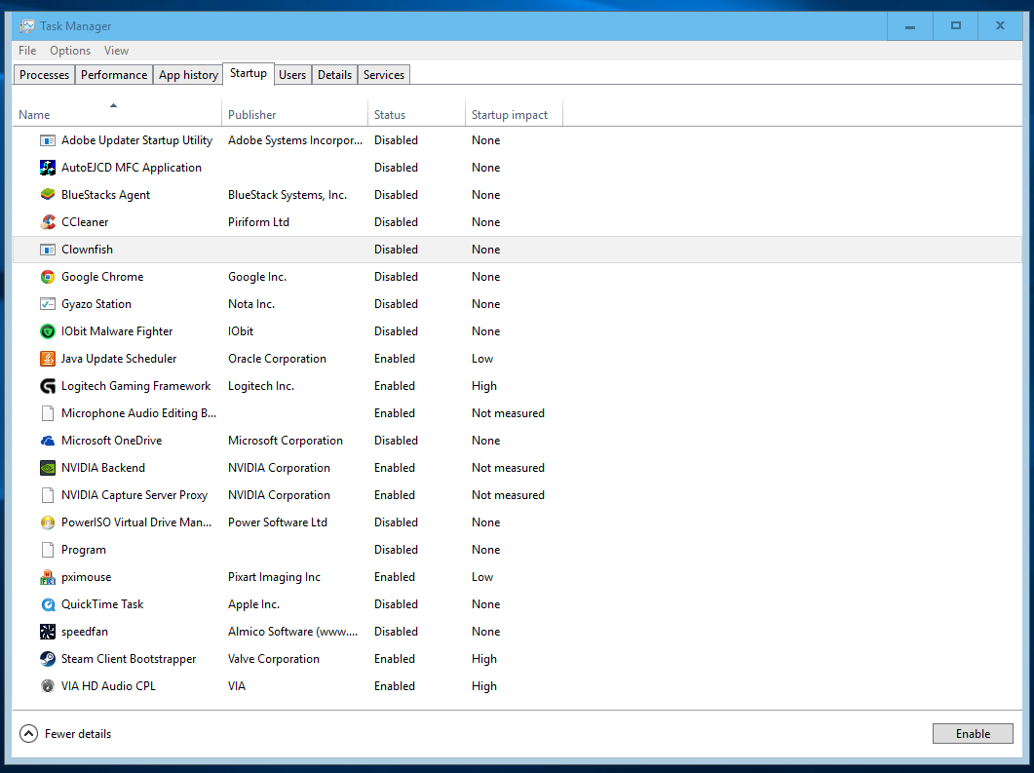Image resolution: width=1034 pixels, height=773 pixels.
Task: Click the sort arrow above Name column
Action: [x=113, y=105]
